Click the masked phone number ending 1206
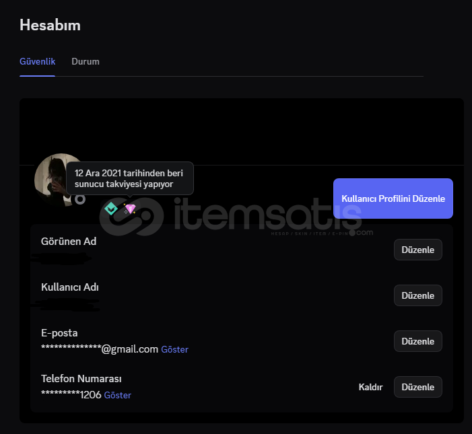This screenshot has height=434, width=472. click(71, 394)
